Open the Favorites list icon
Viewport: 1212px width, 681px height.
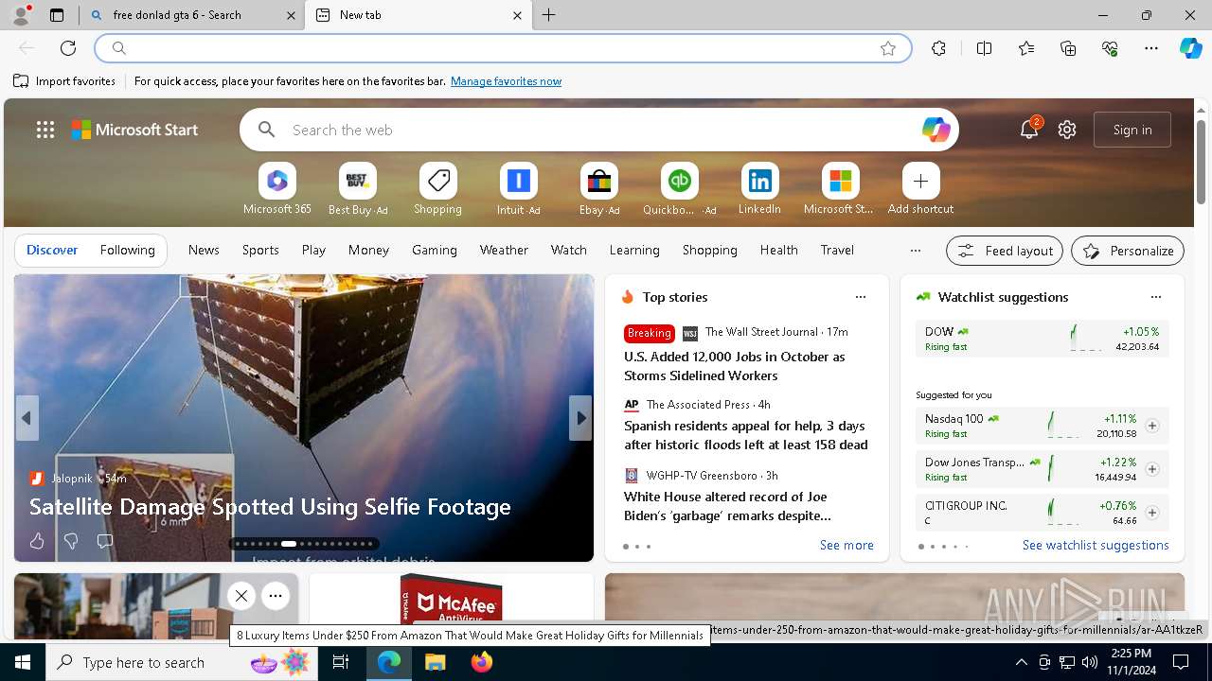[x=1026, y=48]
